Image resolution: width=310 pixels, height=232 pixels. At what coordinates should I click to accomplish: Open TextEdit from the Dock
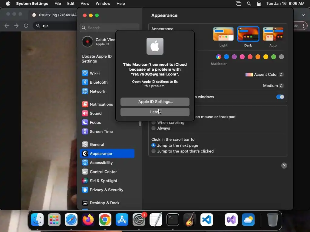tap(156, 220)
